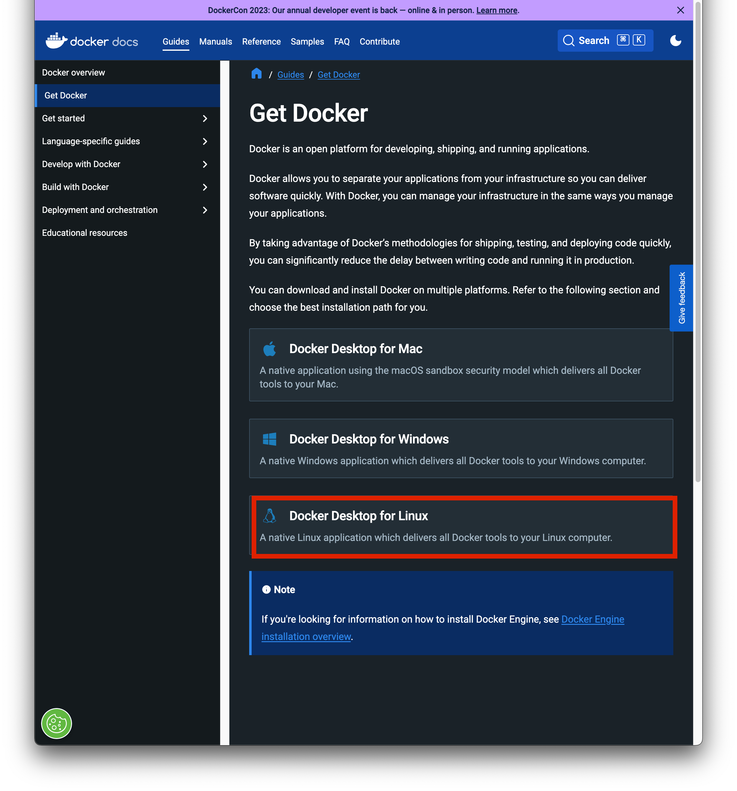
Task: Click the Get Docker page heading
Action: coord(308,113)
